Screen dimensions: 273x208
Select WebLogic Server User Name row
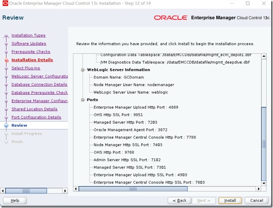click(131, 92)
